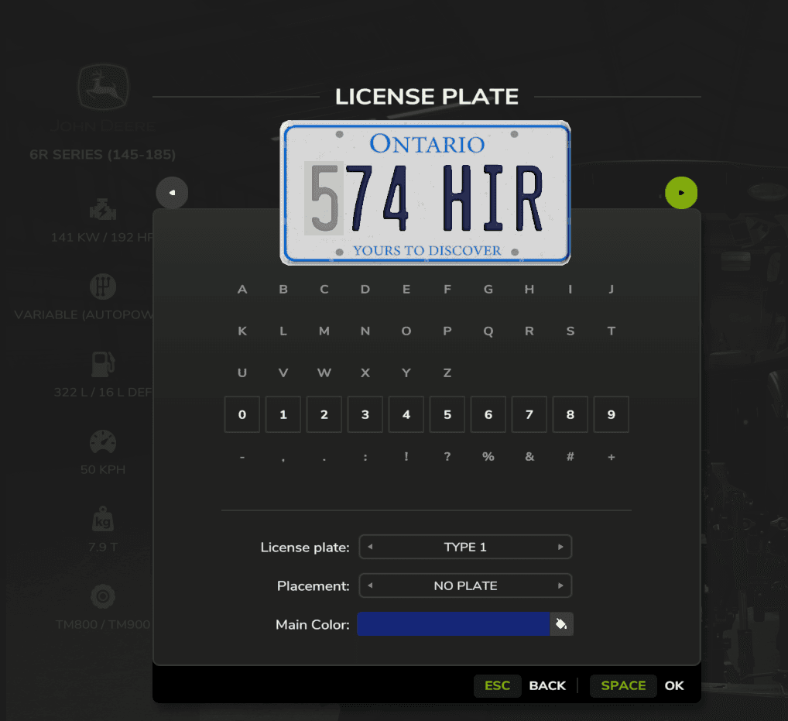Select next License plate type arrow
The width and height of the screenshot is (788, 721).
pyautogui.click(x=560, y=547)
